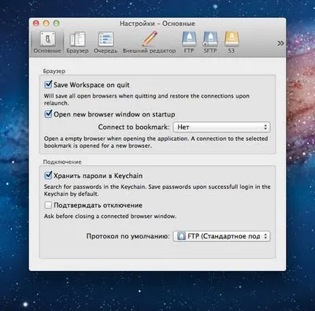This screenshot has height=311, width=315.
Task: Close the Настройки window with red button
Action: (x=36, y=24)
